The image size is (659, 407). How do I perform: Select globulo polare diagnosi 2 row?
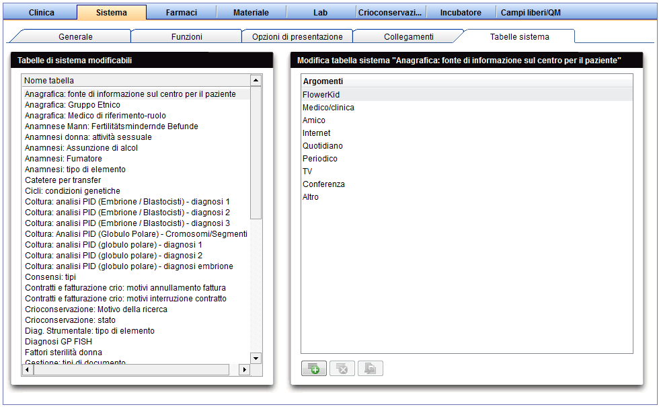(x=136, y=256)
